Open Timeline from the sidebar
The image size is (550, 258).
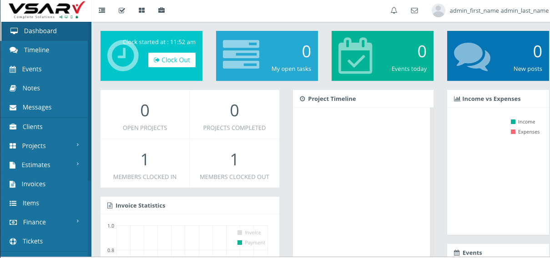[x=36, y=50]
